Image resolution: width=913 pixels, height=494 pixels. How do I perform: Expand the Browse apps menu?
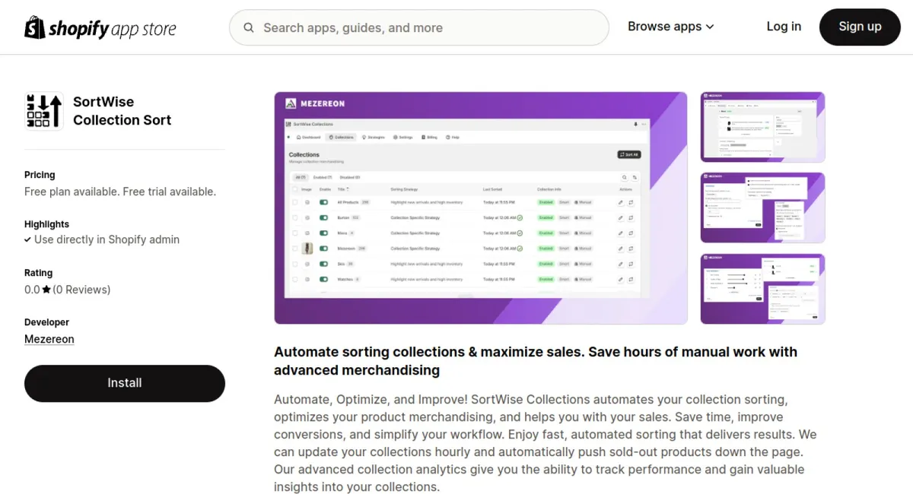[x=671, y=27]
